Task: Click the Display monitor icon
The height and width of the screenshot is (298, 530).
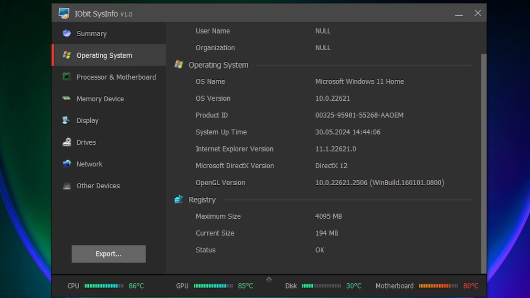Action: 67,121
